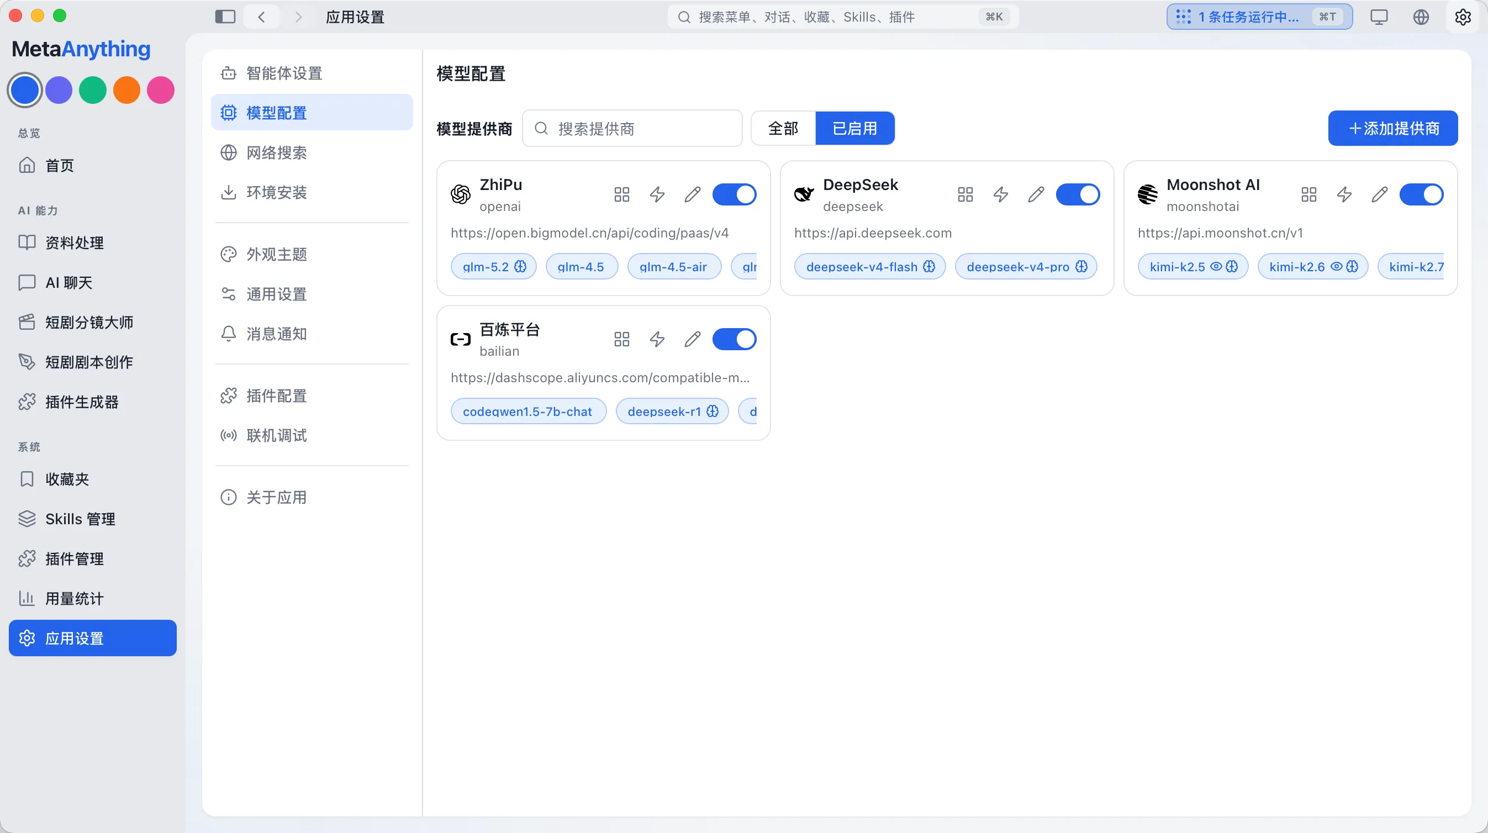The width and height of the screenshot is (1488, 833).
Task: Open 百炼平台 model grid icon
Action: tap(621, 339)
